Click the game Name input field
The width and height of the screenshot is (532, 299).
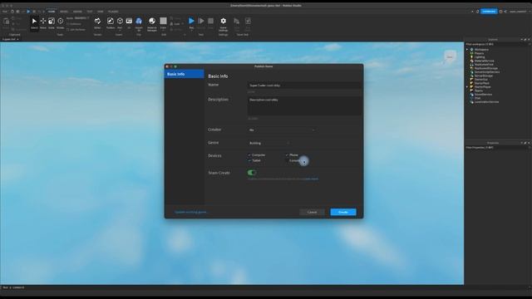(x=304, y=86)
